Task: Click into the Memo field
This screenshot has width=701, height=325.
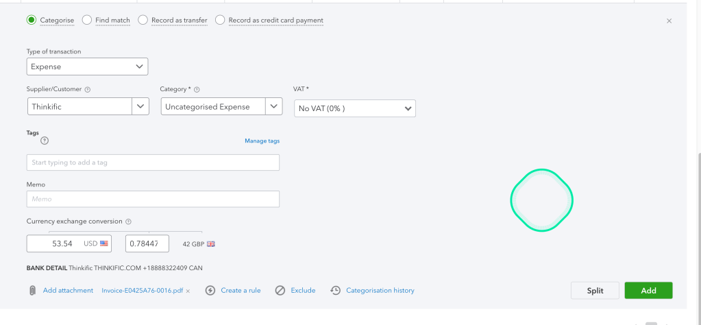Action: 153,199
